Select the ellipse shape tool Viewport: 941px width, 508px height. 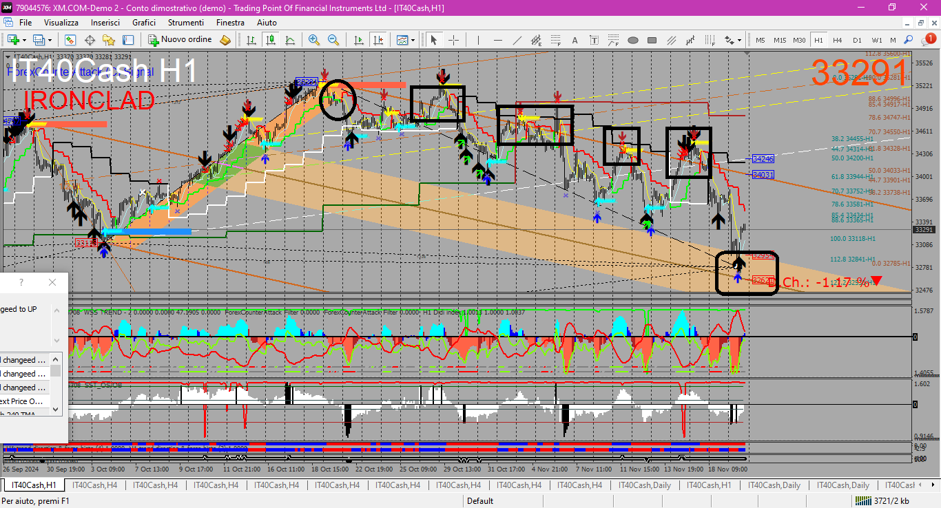pyautogui.click(x=632, y=40)
